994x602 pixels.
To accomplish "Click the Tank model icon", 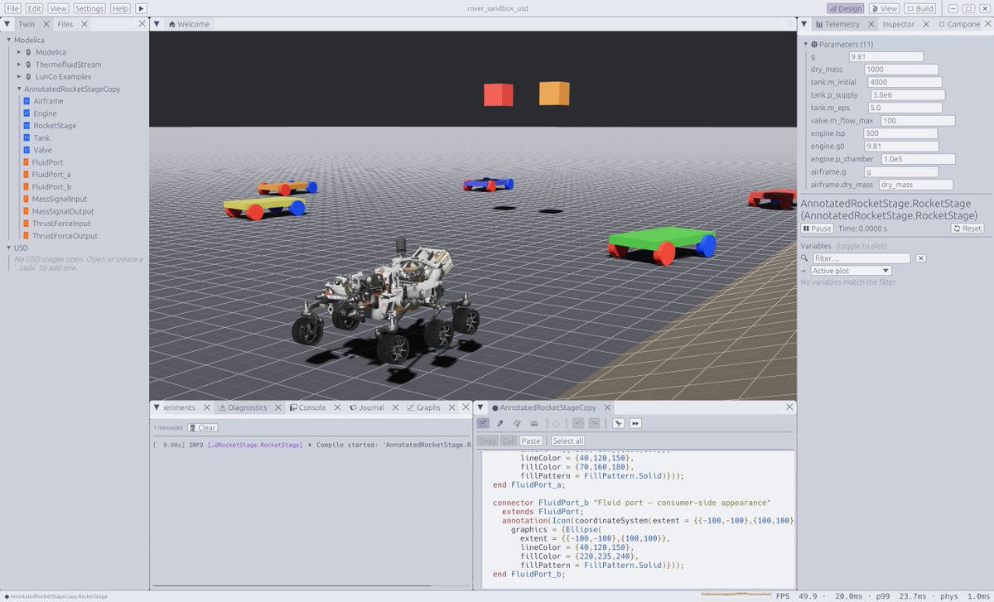I will [x=27, y=138].
